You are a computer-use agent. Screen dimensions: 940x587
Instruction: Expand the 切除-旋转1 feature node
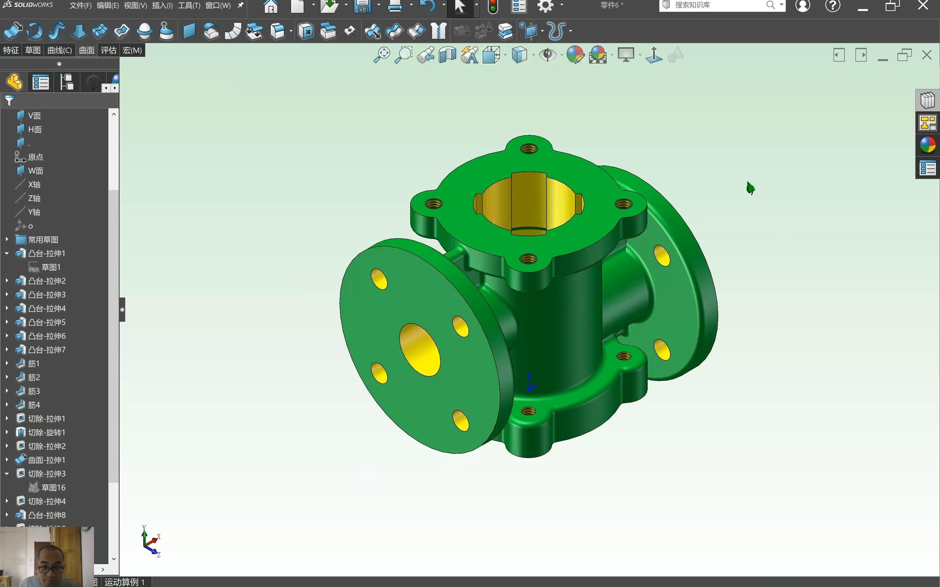(x=7, y=432)
